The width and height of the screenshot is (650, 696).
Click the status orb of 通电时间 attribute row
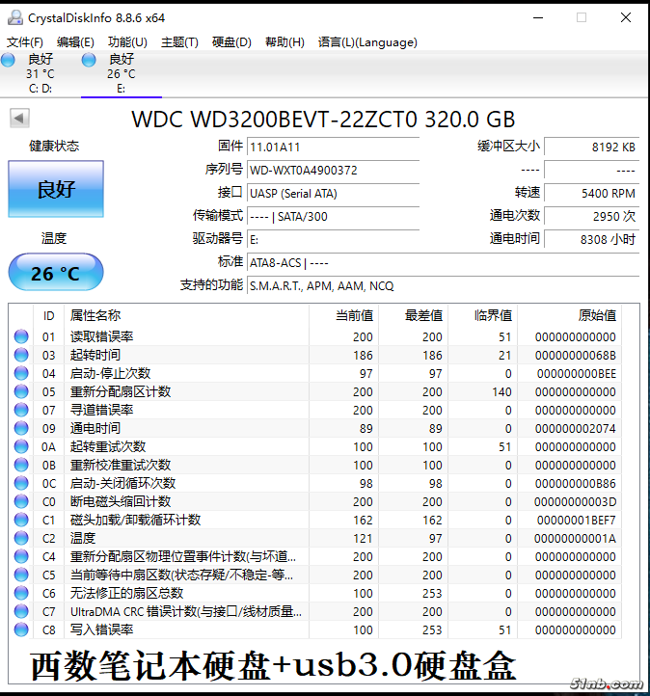[21, 428]
